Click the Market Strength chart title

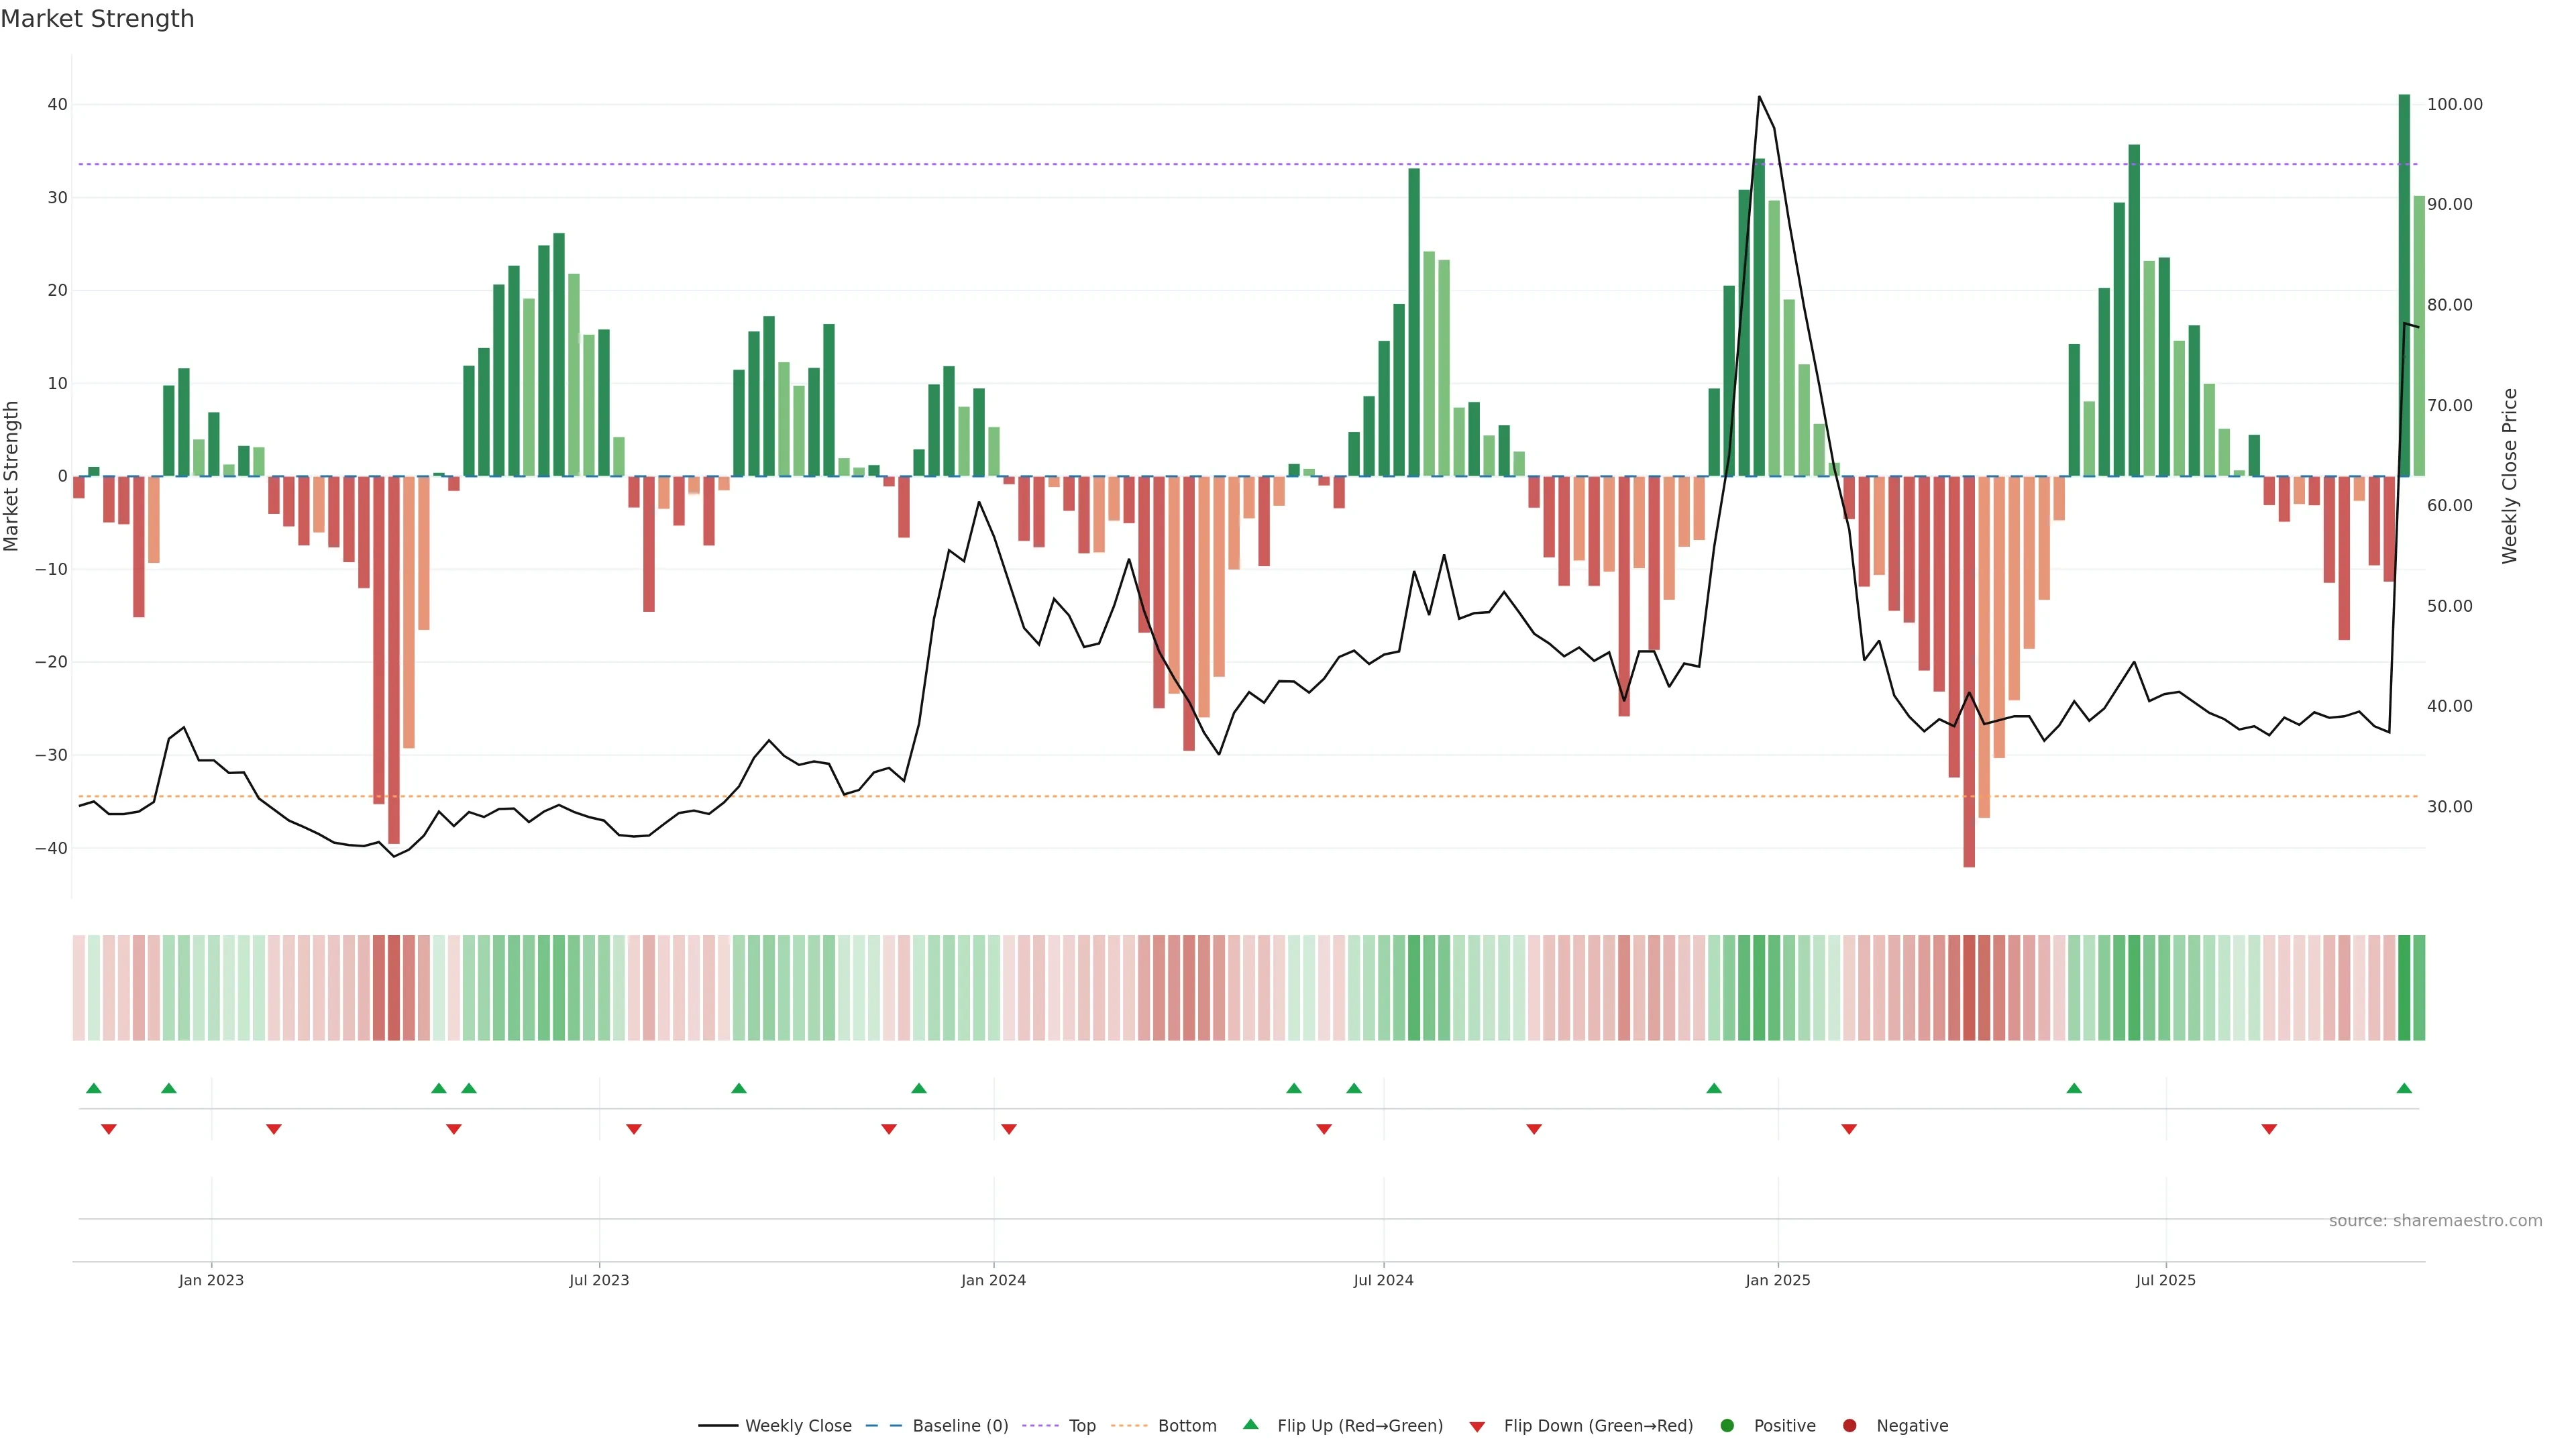[97, 19]
